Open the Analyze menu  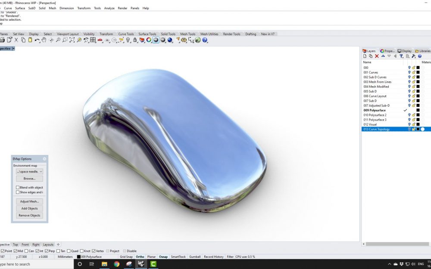109,8
